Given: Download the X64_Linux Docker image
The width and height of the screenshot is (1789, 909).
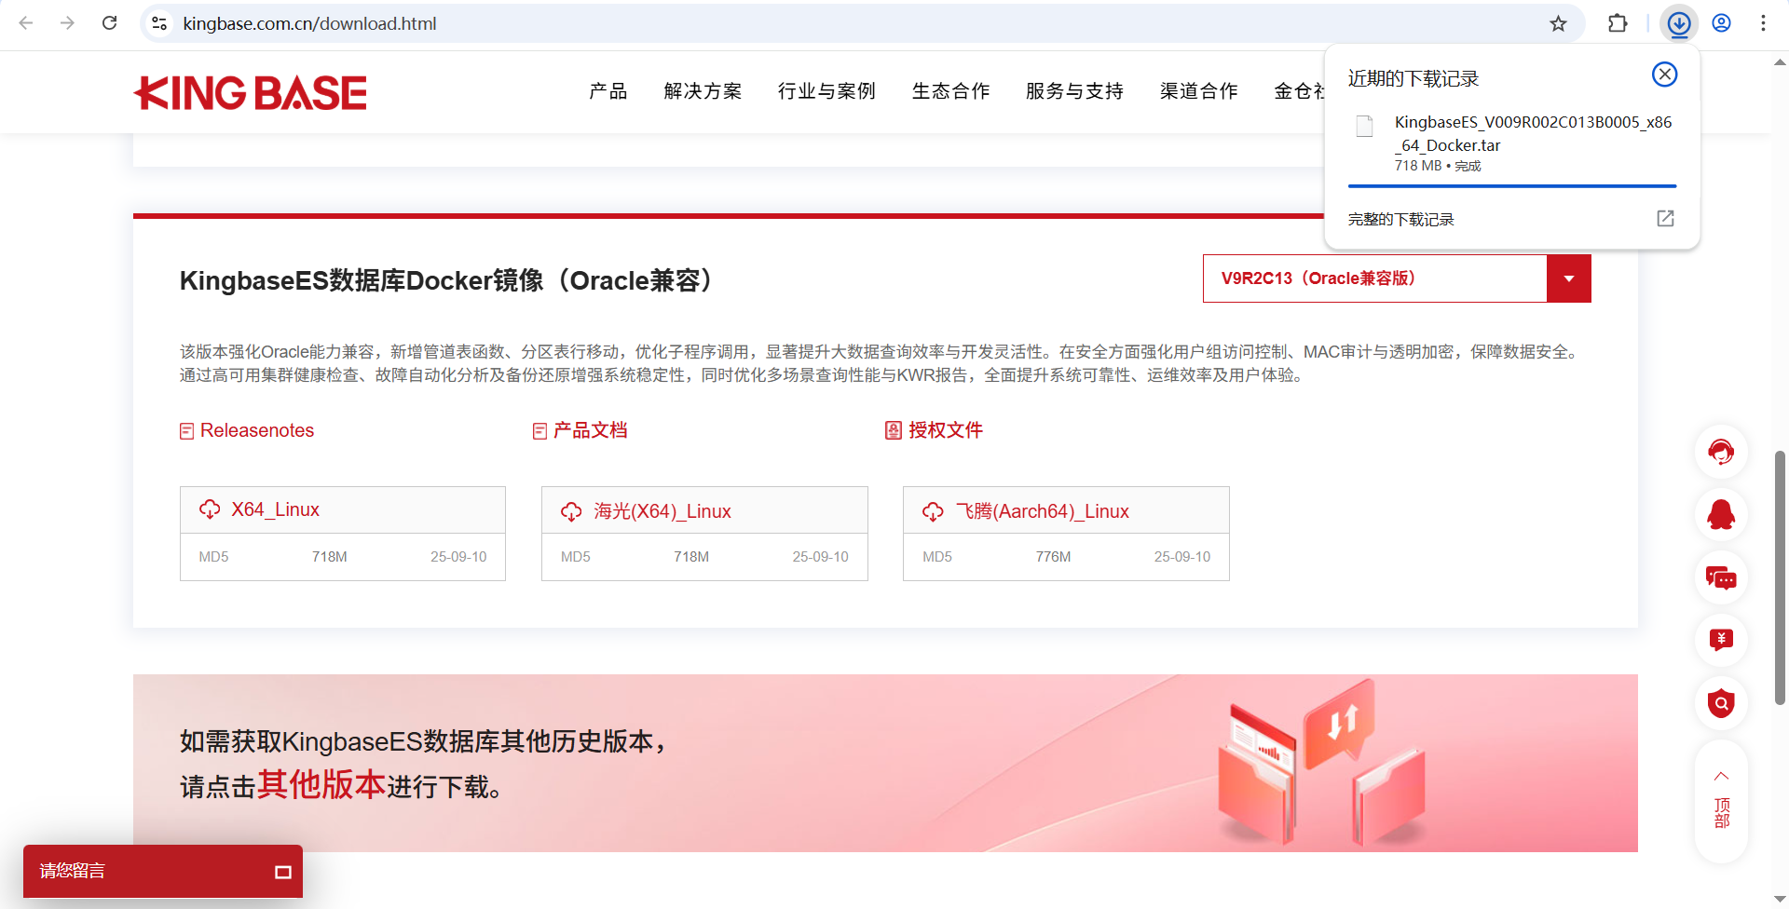Looking at the screenshot, I should pos(275,509).
